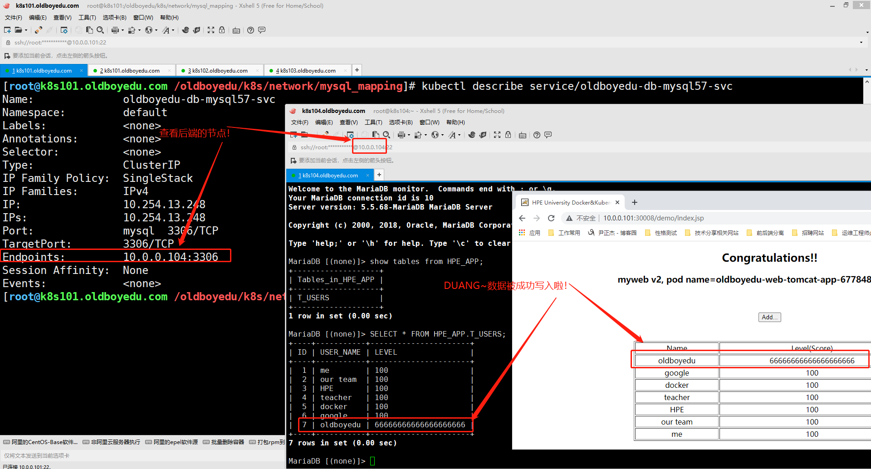Expand the Font dropdown arrow in main toolbar

pos(173,30)
